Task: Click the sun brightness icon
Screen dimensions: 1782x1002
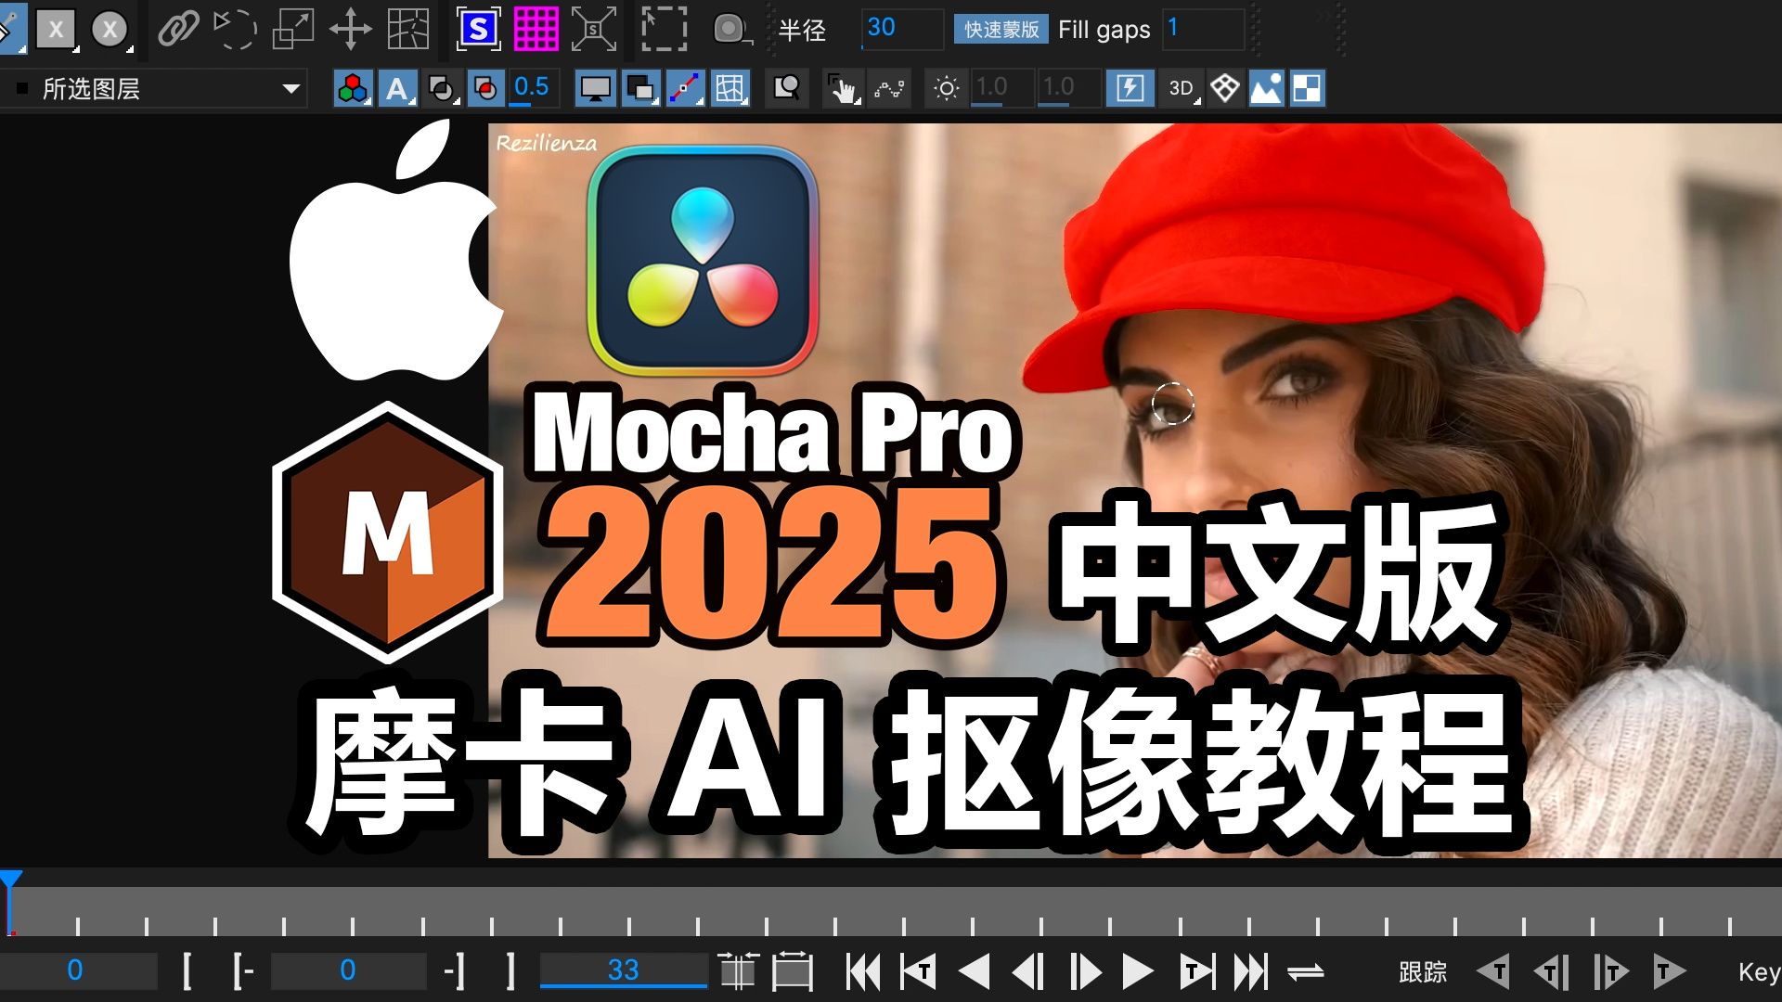Action: (x=947, y=89)
